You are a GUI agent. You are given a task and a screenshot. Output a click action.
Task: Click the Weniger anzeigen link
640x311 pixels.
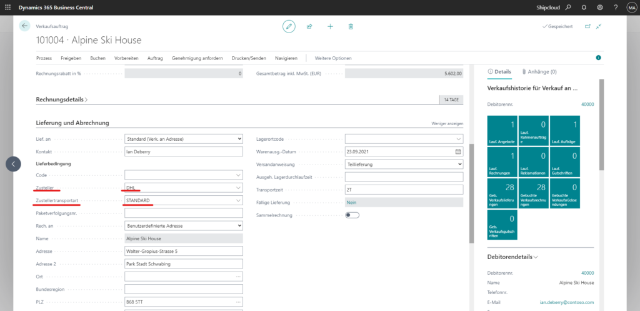coord(447,124)
